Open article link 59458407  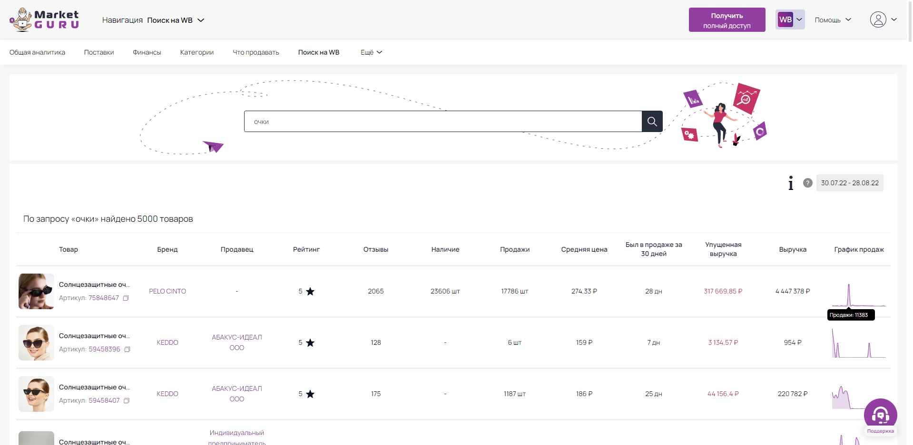(104, 401)
